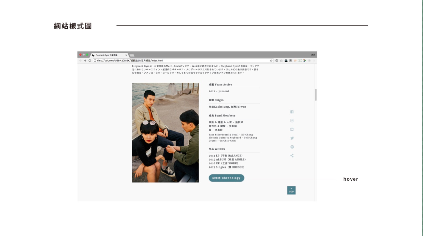
Task: Click the band photo by the sea
Action: 165,132
